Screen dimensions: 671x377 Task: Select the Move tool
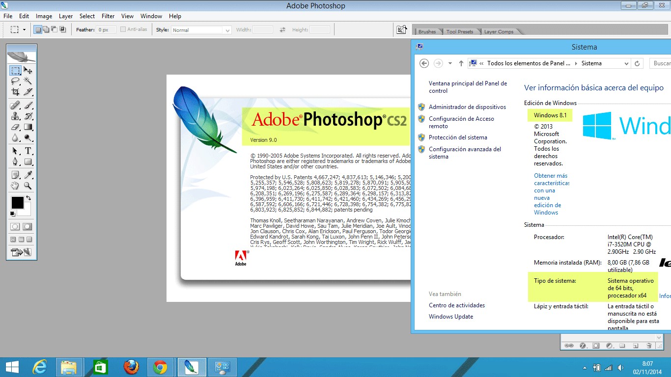click(28, 71)
